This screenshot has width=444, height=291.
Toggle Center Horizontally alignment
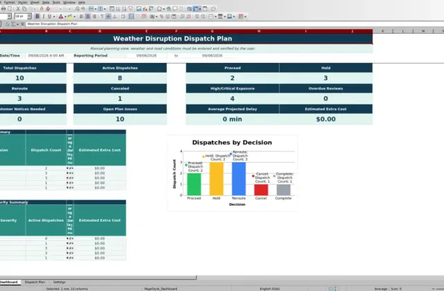(88, 17)
